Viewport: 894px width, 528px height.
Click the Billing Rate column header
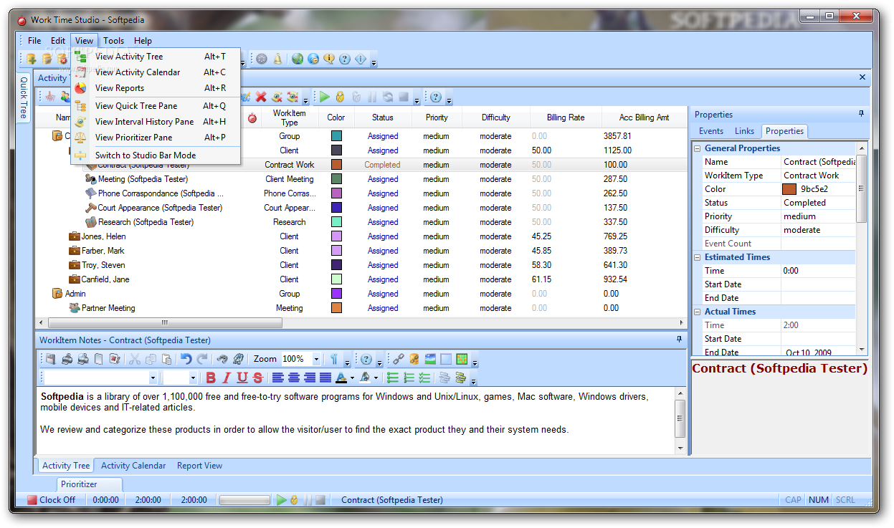click(x=566, y=117)
